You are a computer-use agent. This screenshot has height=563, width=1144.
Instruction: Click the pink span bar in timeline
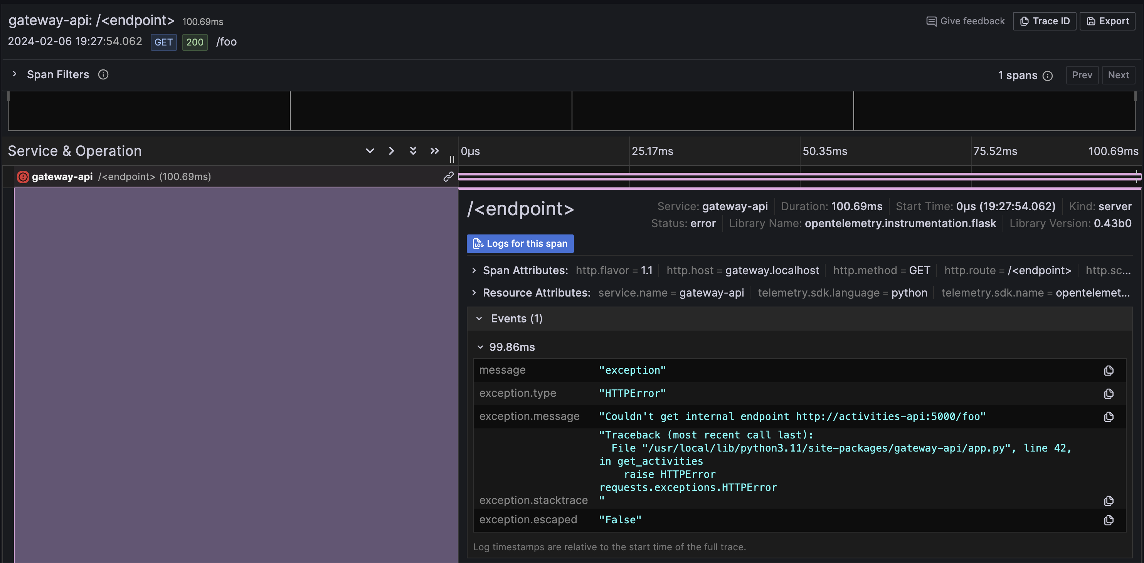tap(799, 176)
